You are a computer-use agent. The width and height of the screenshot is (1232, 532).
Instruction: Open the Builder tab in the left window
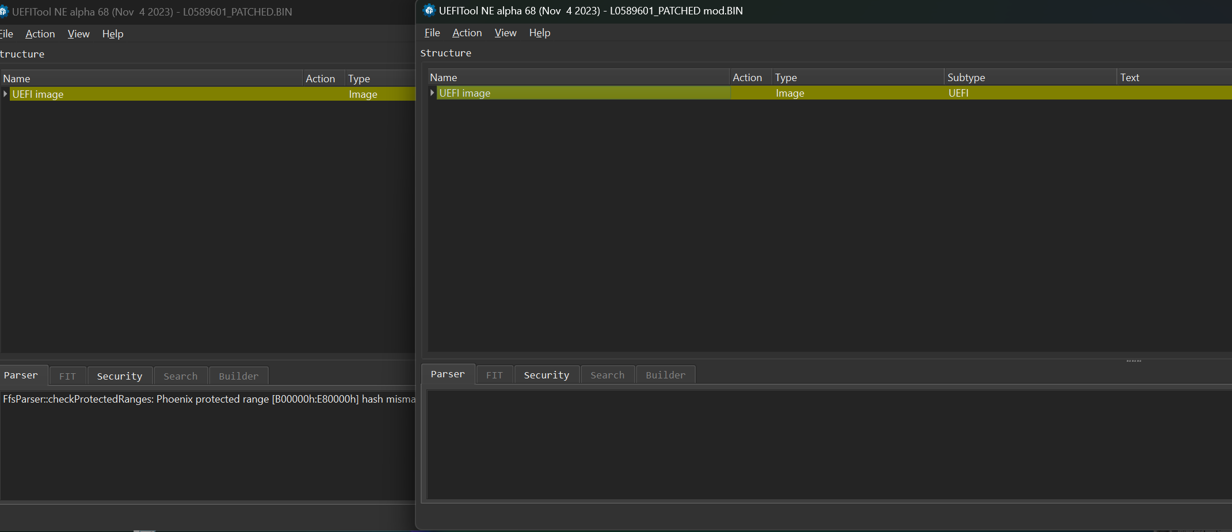tap(238, 376)
